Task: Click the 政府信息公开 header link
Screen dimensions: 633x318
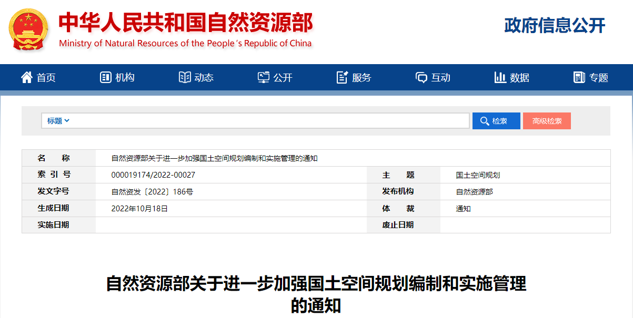Action: 555,25
